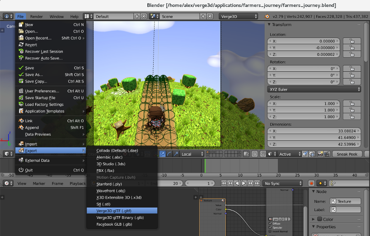Screen dimensions: 370x236
Task: Jump to the last frame
Action: pos(257,183)
